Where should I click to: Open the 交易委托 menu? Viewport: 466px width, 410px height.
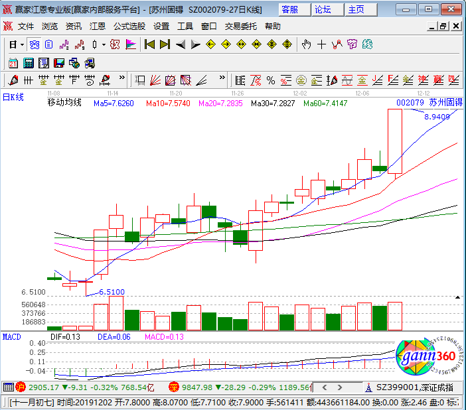[241, 27]
